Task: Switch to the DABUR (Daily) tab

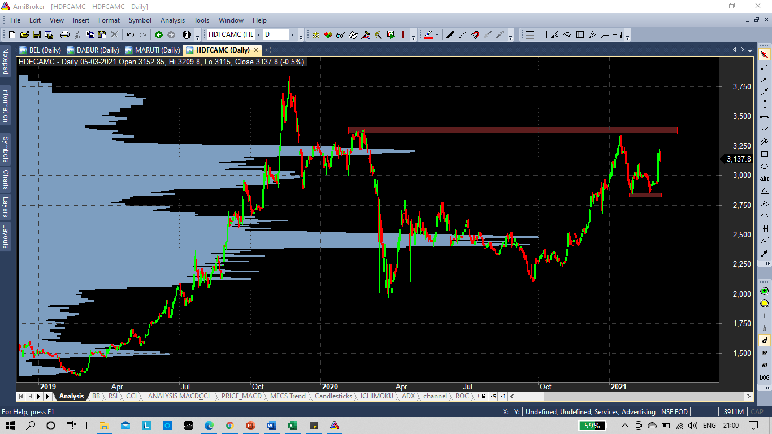Action: [93, 50]
